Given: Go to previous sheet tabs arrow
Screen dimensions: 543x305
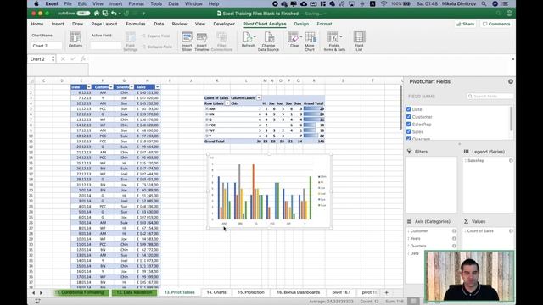Looking at the screenshot, I should (x=34, y=293).
